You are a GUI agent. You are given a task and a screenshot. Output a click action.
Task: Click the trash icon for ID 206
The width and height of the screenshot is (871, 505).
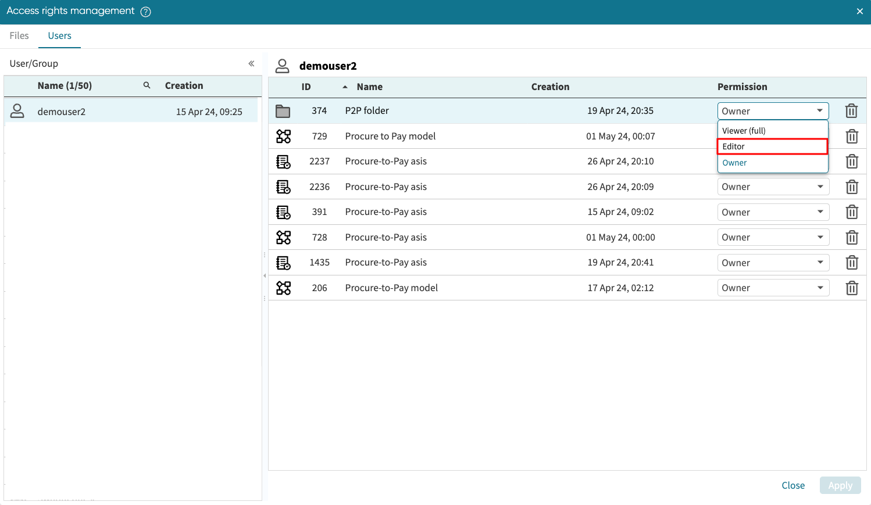pos(851,288)
